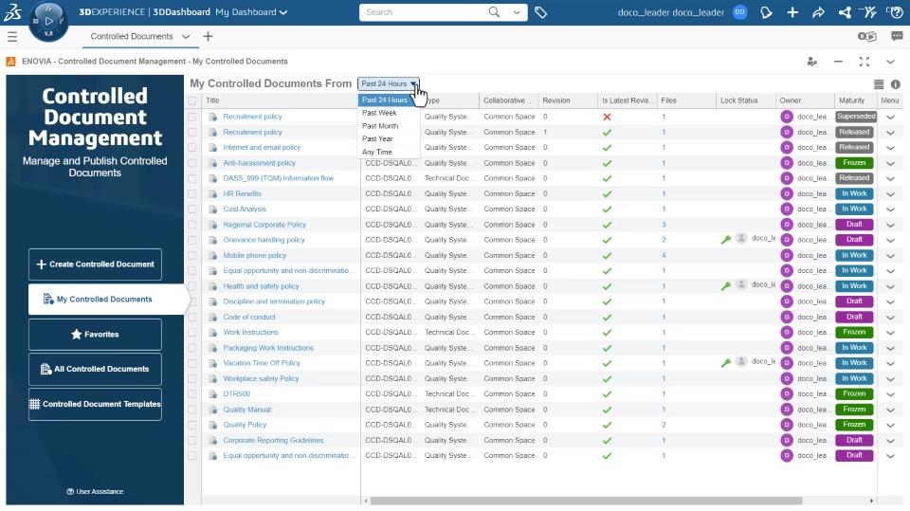Open the Quality Manual document link

[247, 410]
